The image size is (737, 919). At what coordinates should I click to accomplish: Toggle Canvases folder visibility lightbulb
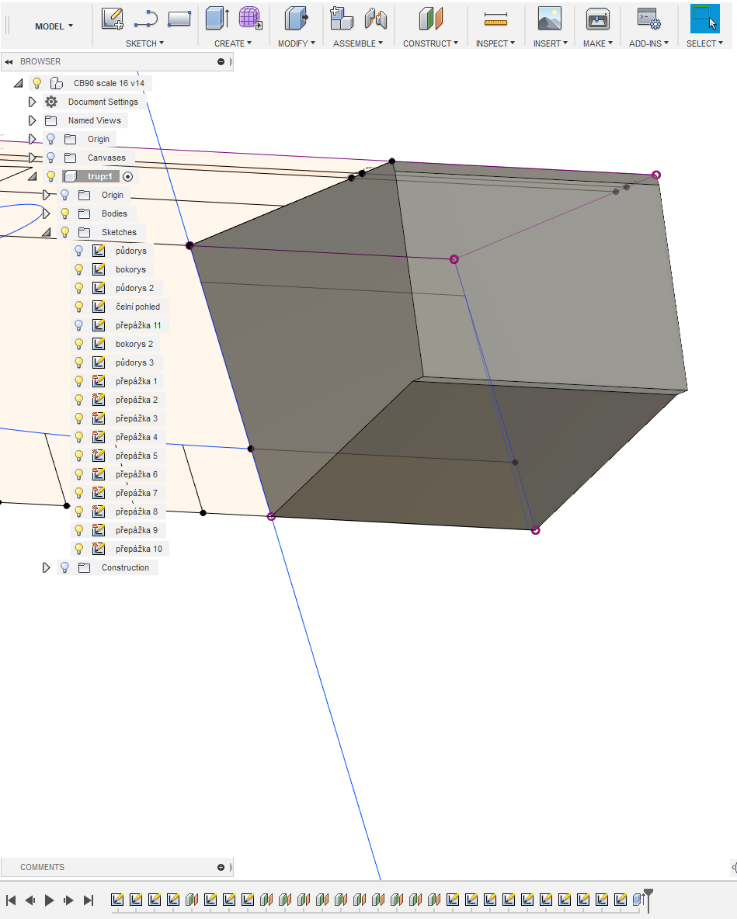click(51, 158)
